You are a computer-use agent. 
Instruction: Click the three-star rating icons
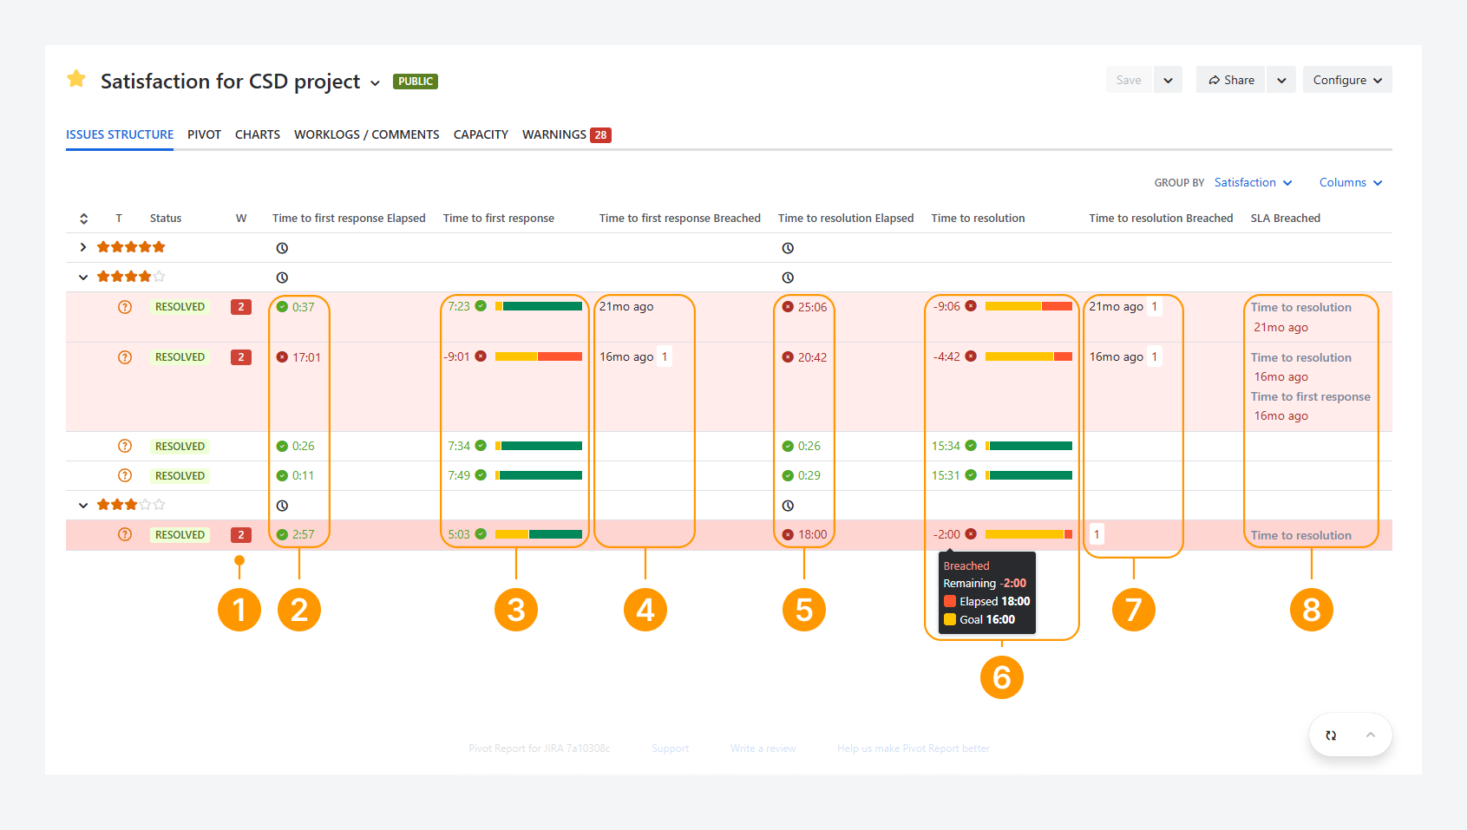(x=131, y=505)
